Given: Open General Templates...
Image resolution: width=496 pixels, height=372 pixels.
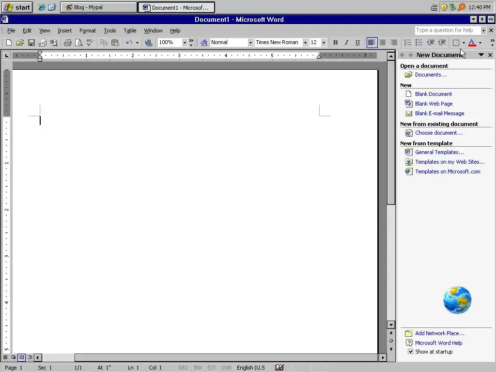Looking at the screenshot, I should tap(439, 152).
